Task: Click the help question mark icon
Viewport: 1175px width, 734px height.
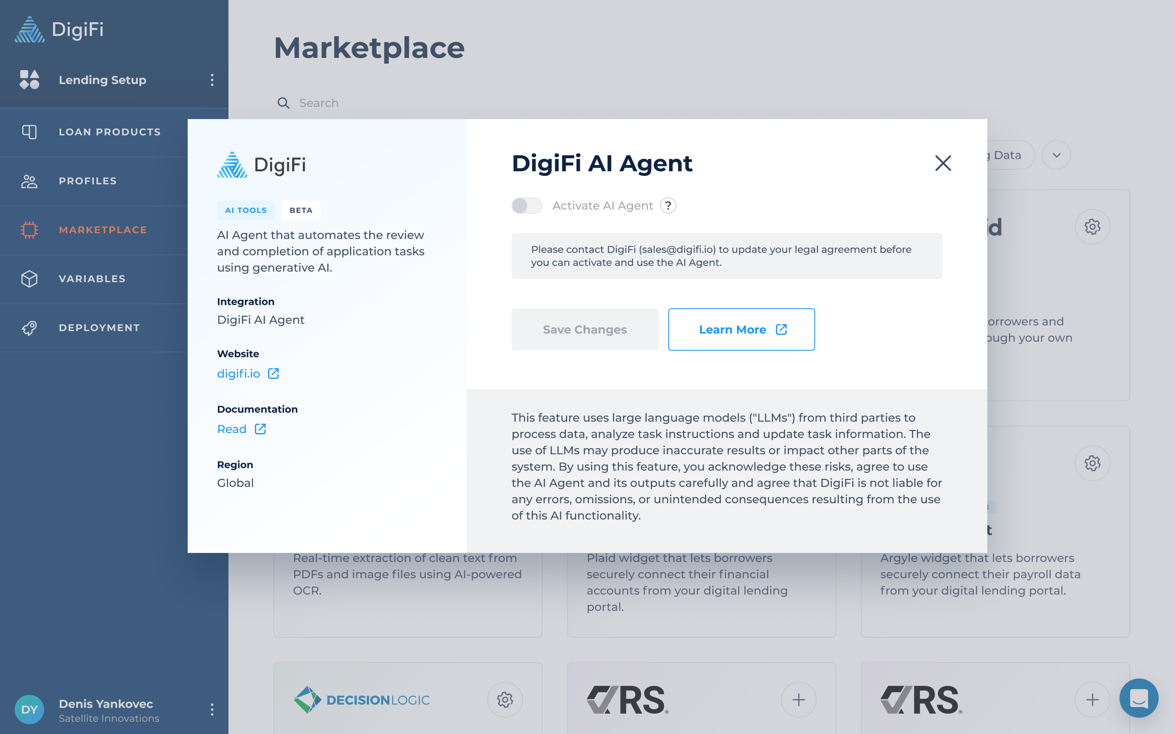Action: 668,206
